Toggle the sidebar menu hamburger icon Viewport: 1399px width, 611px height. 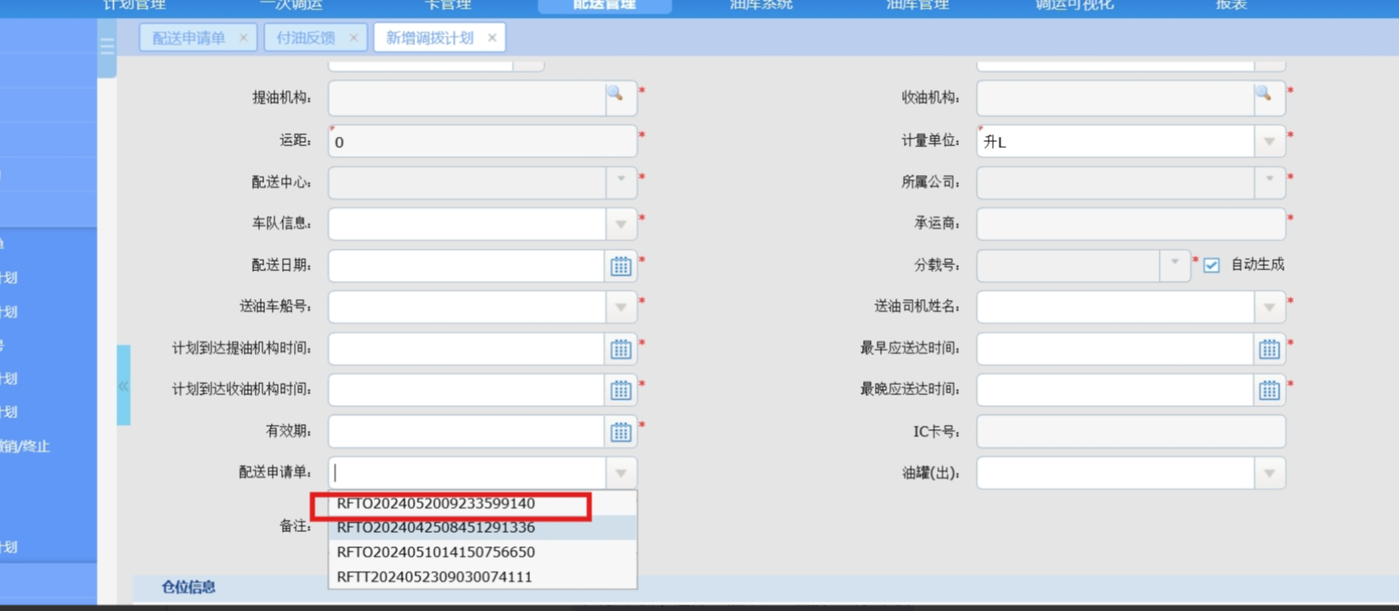(107, 48)
